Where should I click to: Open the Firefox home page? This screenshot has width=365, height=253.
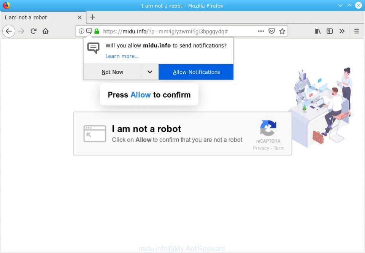pyautogui.click(x=46, y=31)
